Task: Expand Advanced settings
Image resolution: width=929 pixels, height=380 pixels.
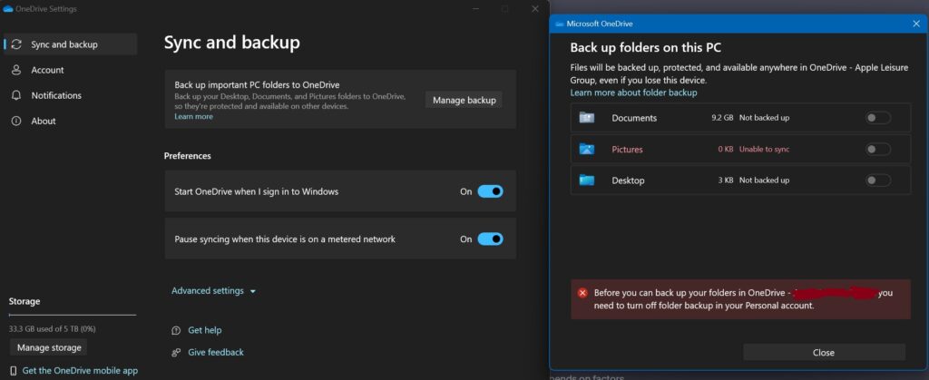Action: point(214,291)
